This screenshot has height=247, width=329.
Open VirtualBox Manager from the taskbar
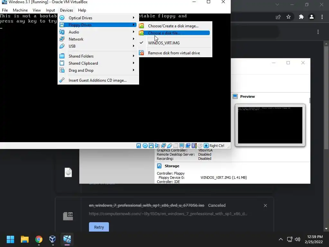(52, 239)
